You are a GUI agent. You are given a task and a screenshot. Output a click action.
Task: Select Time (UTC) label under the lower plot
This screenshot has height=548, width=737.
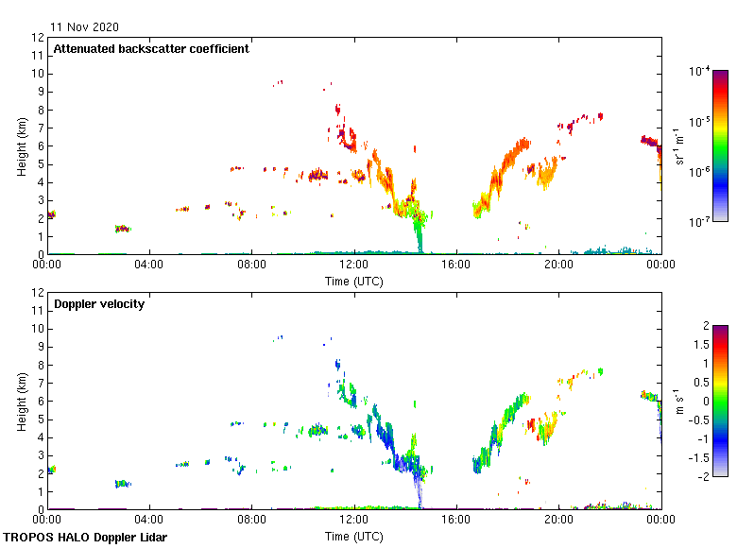353,536
